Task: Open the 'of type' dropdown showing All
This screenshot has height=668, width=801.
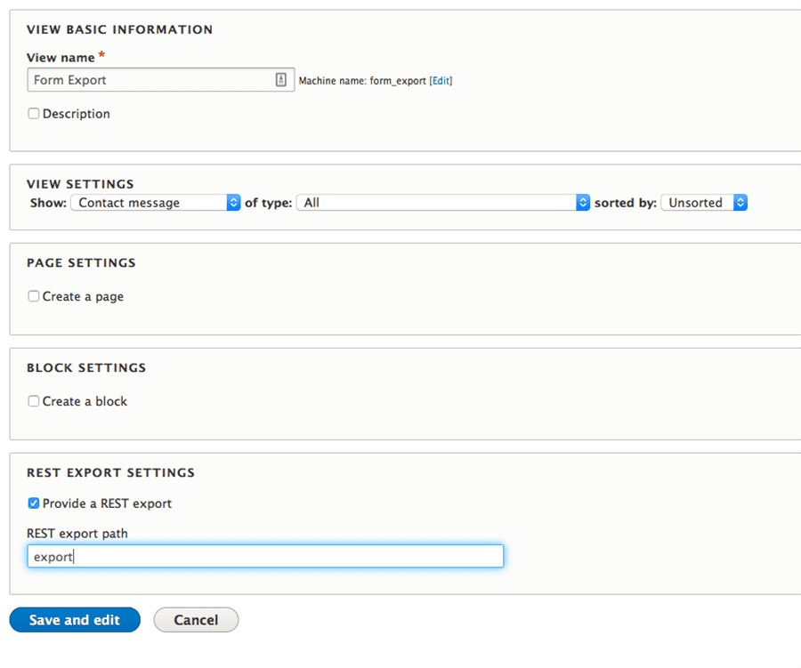Action: click(443, 203)
